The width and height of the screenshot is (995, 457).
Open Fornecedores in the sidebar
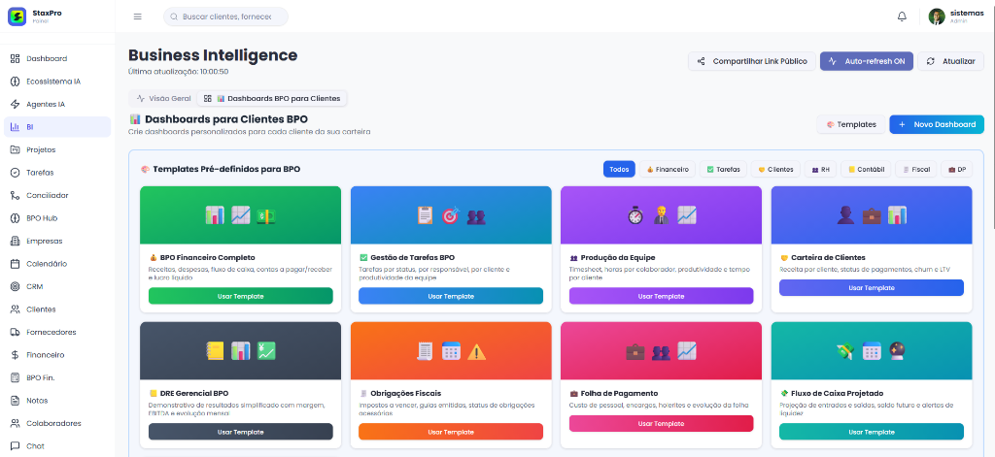(x=57, y=332)
